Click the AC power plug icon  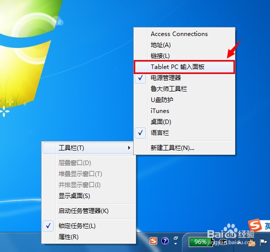click(x=224, y=242)
